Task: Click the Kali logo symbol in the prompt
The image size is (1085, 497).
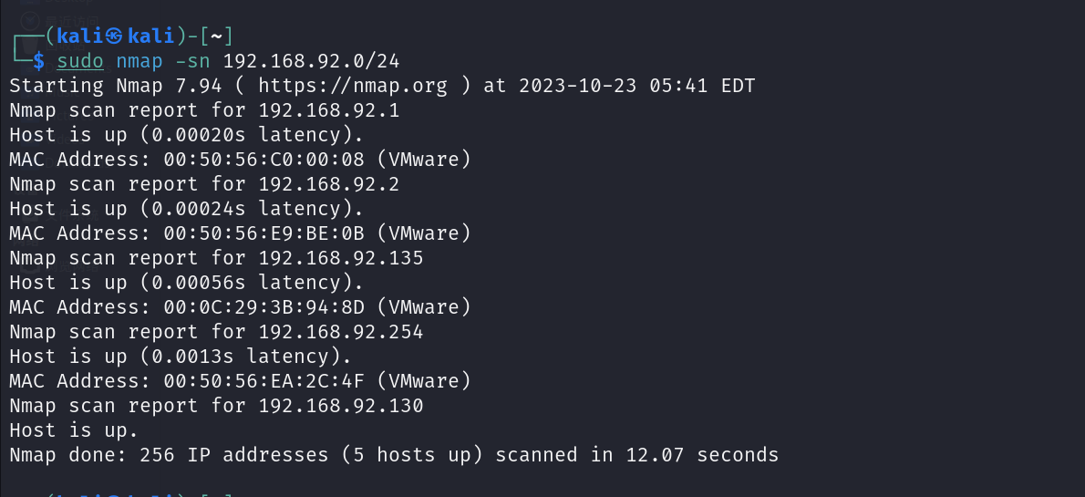Action: coord(114,36)
